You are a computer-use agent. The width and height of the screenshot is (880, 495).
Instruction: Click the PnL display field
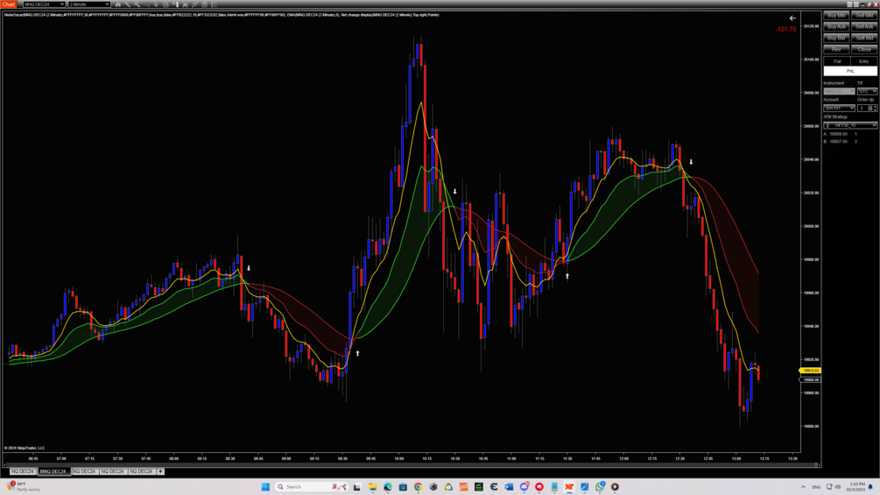point(850,71)
